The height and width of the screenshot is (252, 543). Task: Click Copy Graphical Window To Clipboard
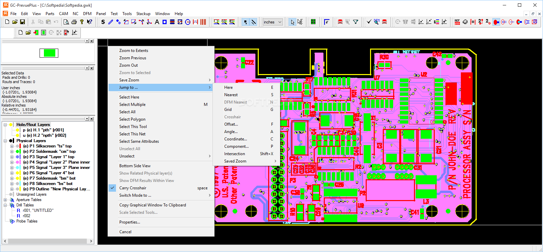pos(161,205)
